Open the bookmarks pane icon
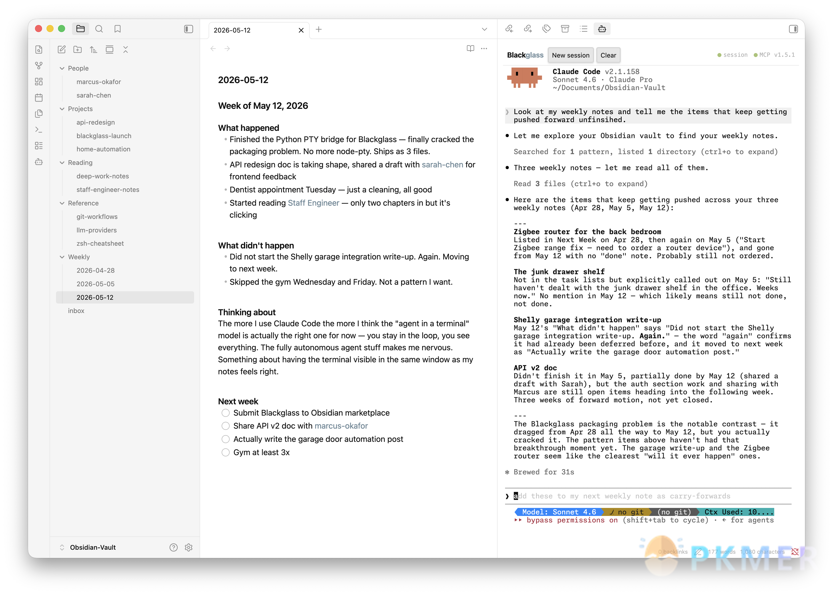The image size is (833, 595). pos(118,29)
